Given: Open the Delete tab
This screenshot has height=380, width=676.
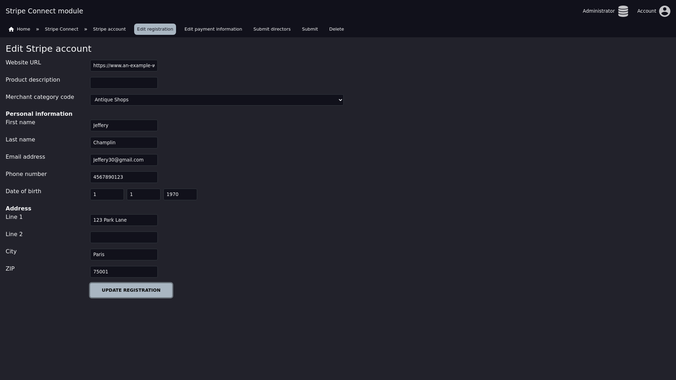Looking at the screenshot, I should tap(336, 29).
